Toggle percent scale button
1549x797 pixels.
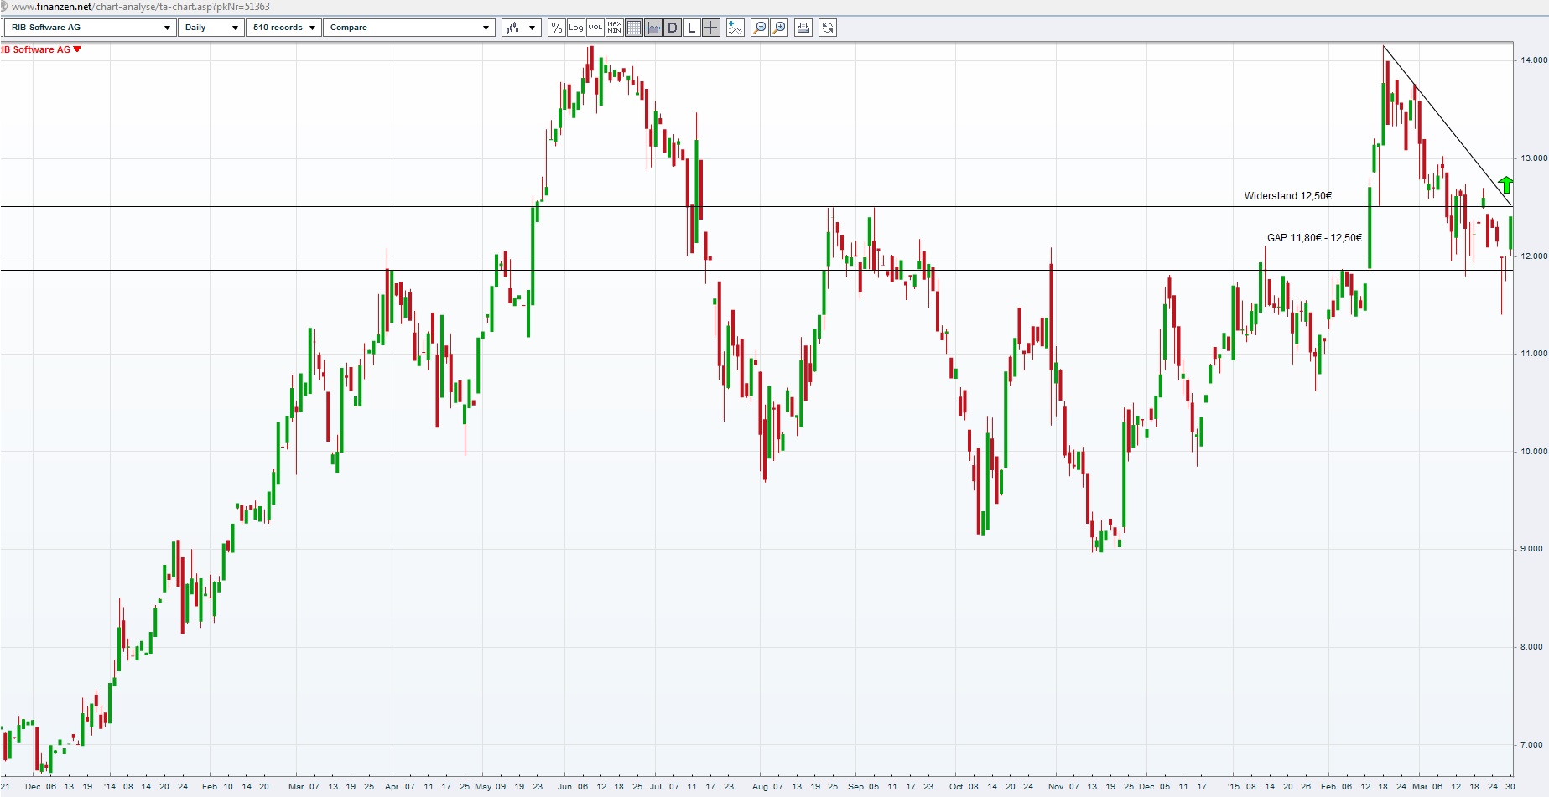pos(556,28)
